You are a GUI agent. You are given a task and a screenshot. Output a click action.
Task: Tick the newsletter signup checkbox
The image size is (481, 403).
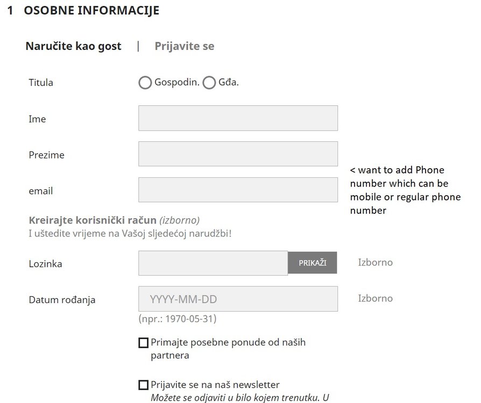tap(143, 385)
